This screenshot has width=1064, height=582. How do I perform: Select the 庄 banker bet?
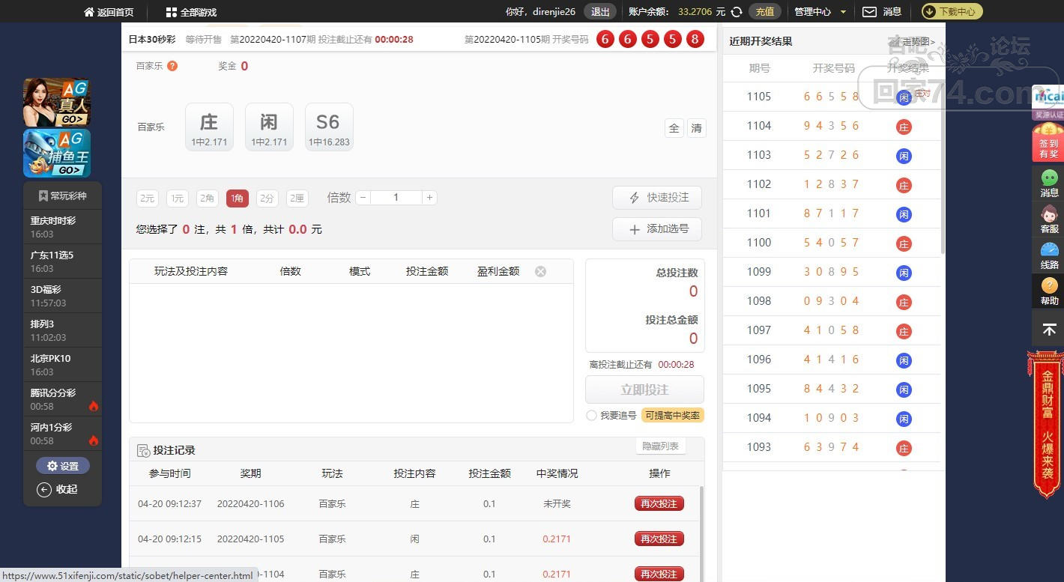click(209, 127)
